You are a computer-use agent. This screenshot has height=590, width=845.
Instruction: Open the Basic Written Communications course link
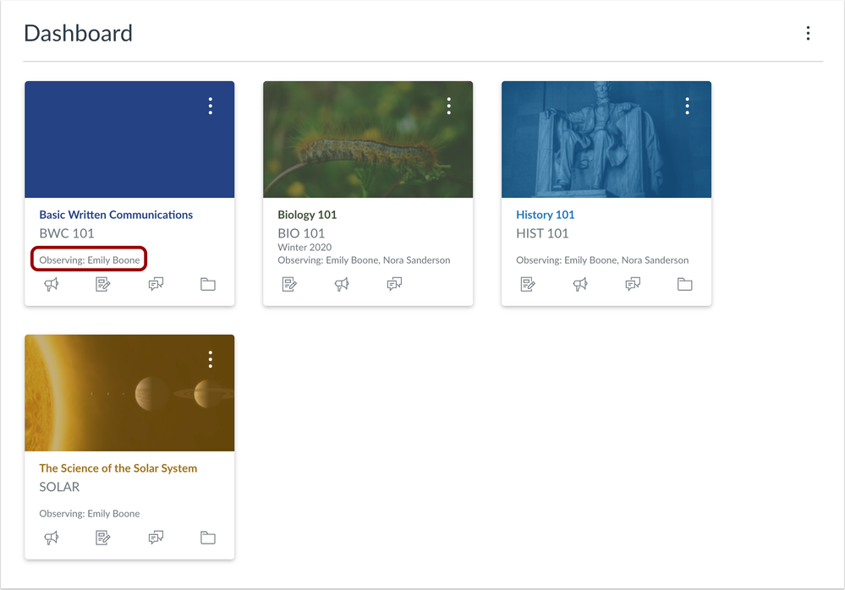[x=116, y=215]
